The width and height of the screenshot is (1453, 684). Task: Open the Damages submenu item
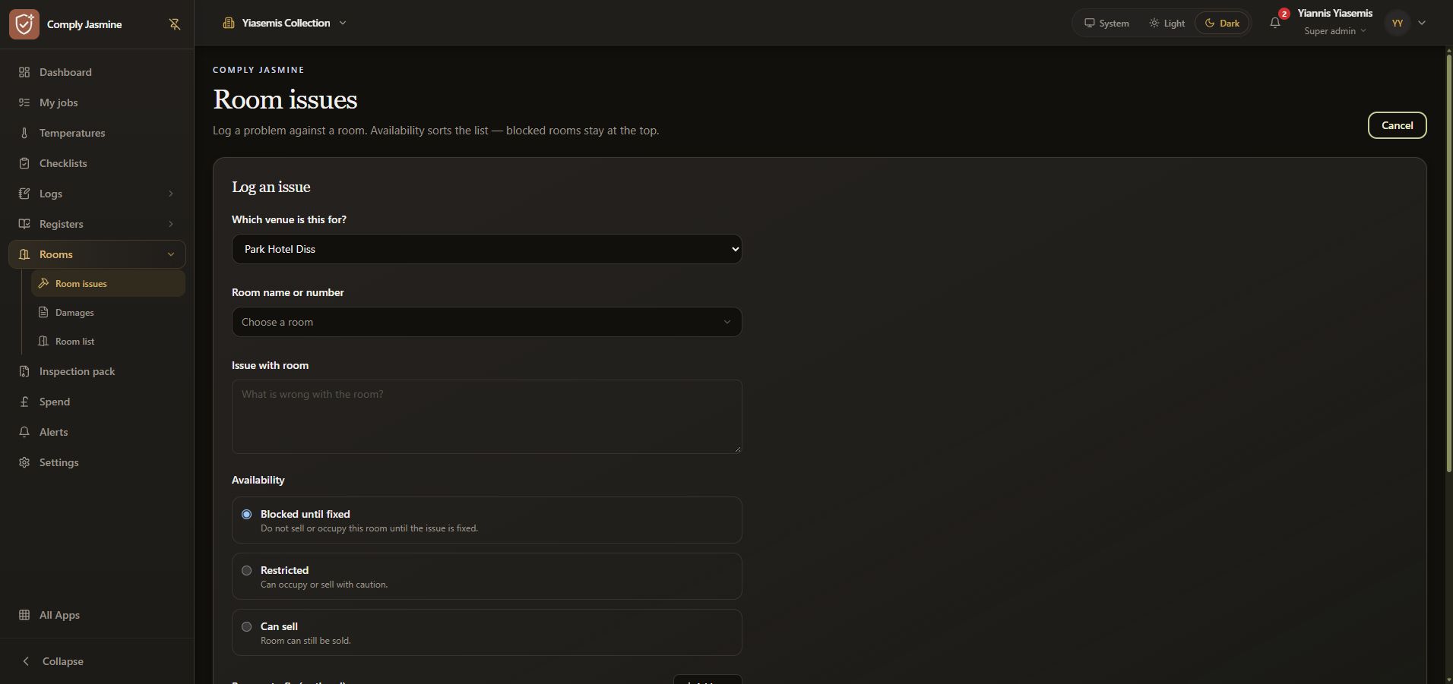click(108, 312)
